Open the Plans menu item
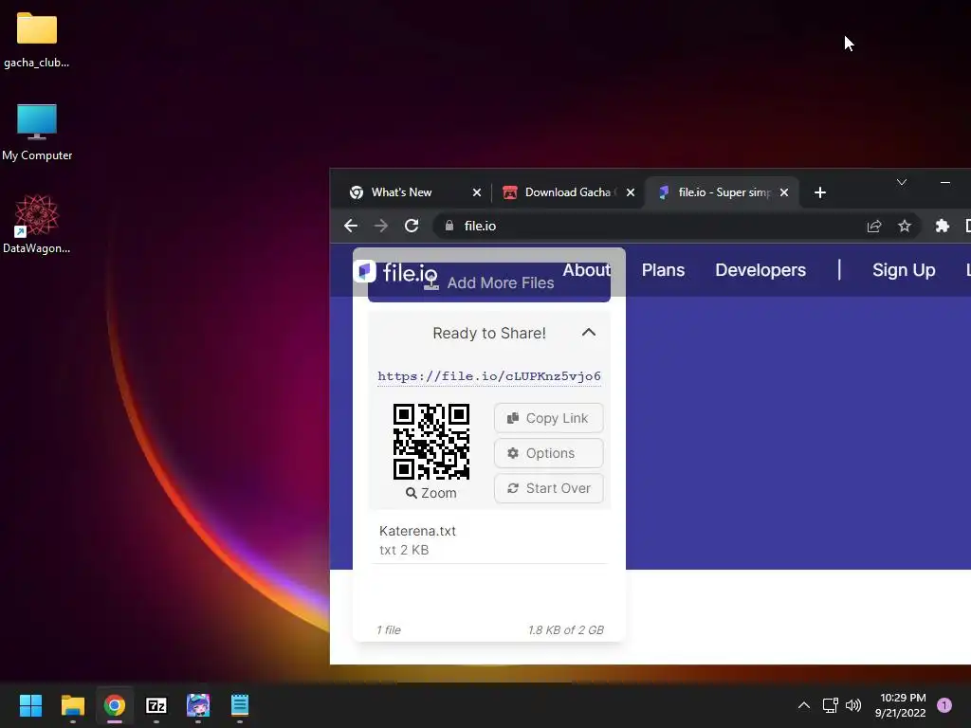This screenshot has height=728, width=971. tap(663, 270)
